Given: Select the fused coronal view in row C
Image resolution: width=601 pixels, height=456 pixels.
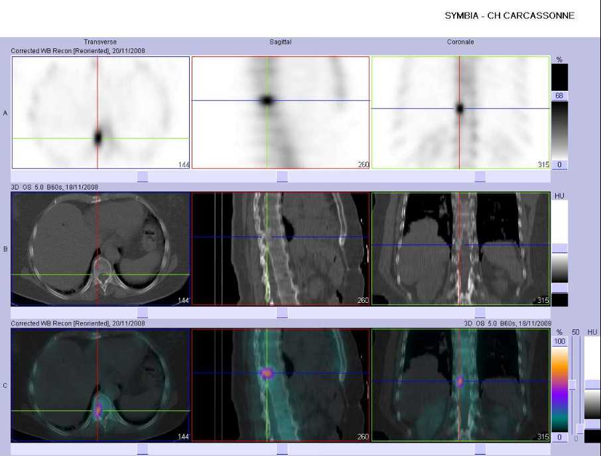Looking at the screenshot, I should tap(460, 385).
